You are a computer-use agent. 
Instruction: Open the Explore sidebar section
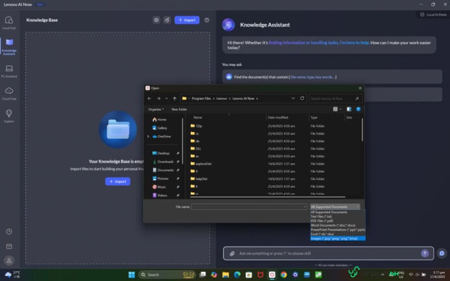(9, 116)
